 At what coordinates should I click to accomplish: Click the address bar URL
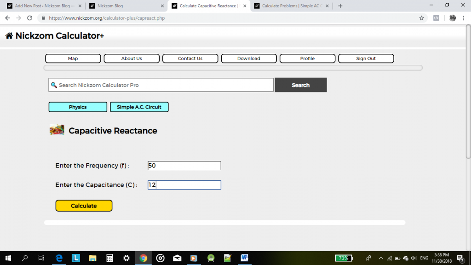click(107, 18)
